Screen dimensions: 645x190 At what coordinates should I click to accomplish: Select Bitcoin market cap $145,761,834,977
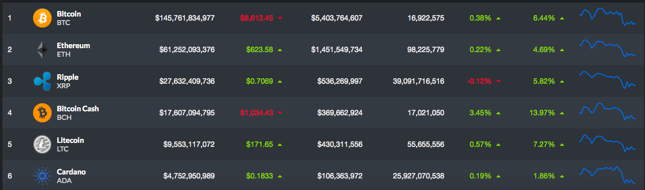185,18
